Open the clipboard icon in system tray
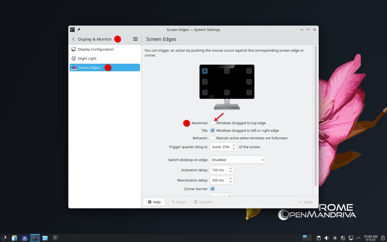 [x=318, y=238]
